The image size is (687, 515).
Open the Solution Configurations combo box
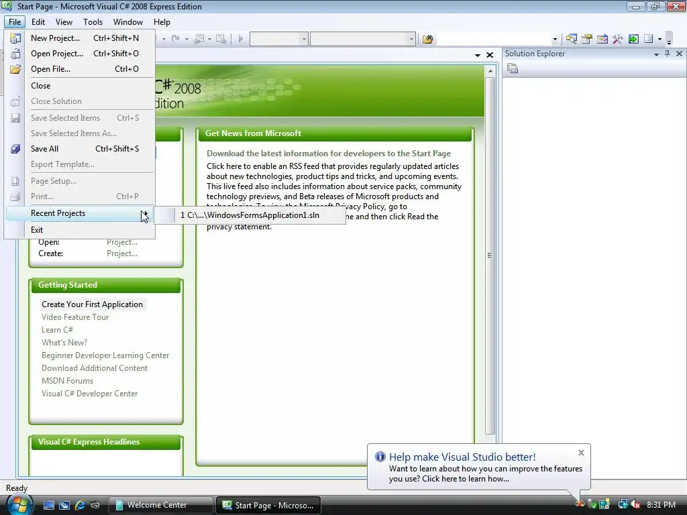coord(278,39)
